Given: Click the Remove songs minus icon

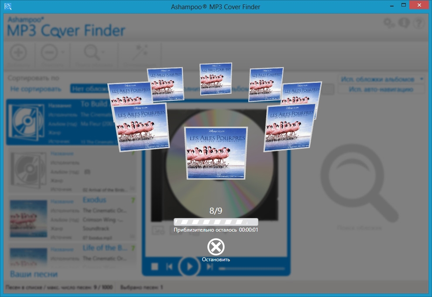Looking at the screenshot, I should pos(49,52).
